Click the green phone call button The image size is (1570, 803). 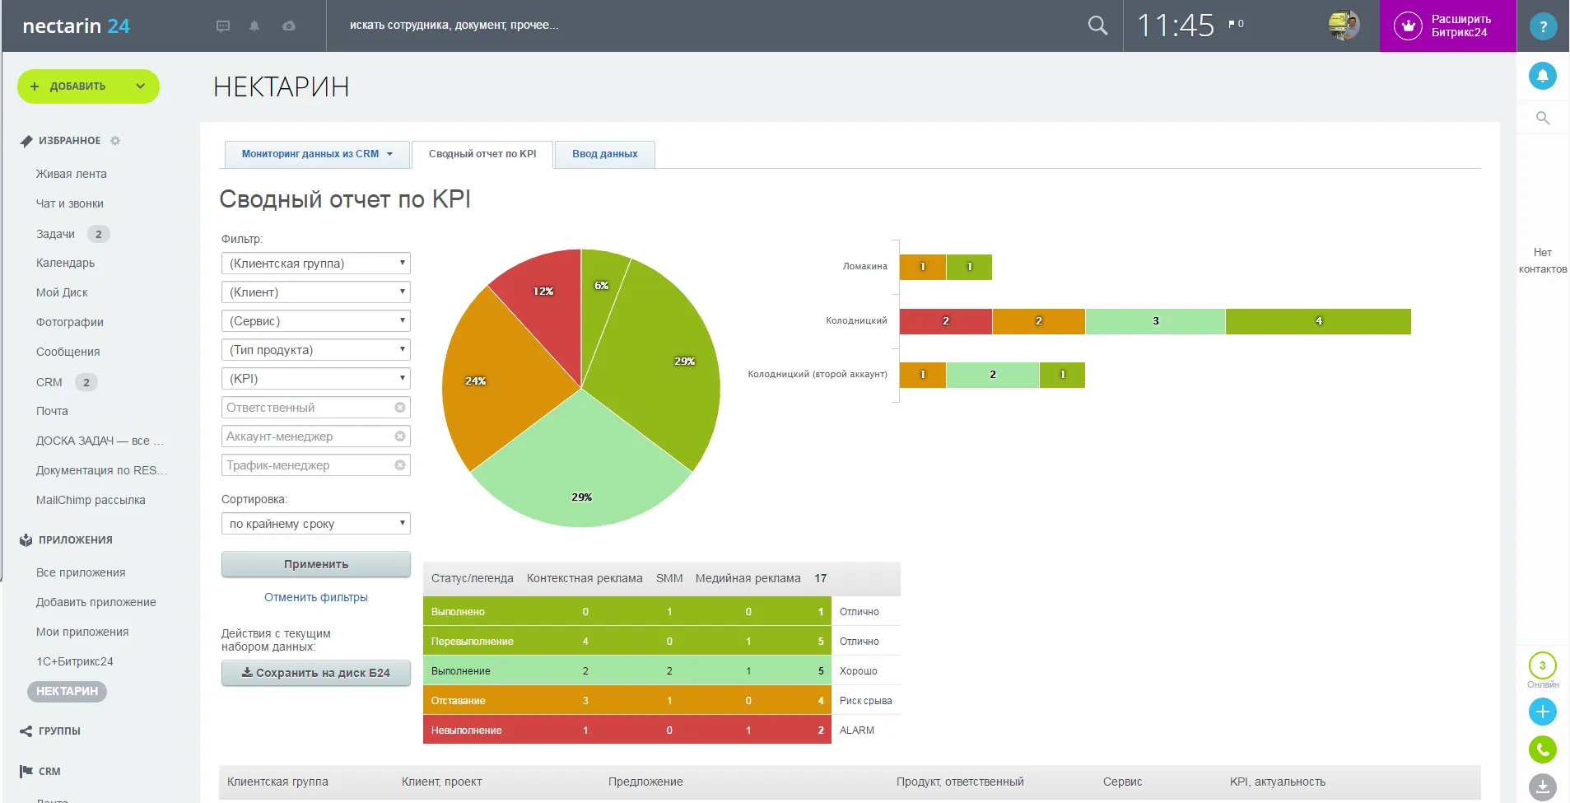1542,749
